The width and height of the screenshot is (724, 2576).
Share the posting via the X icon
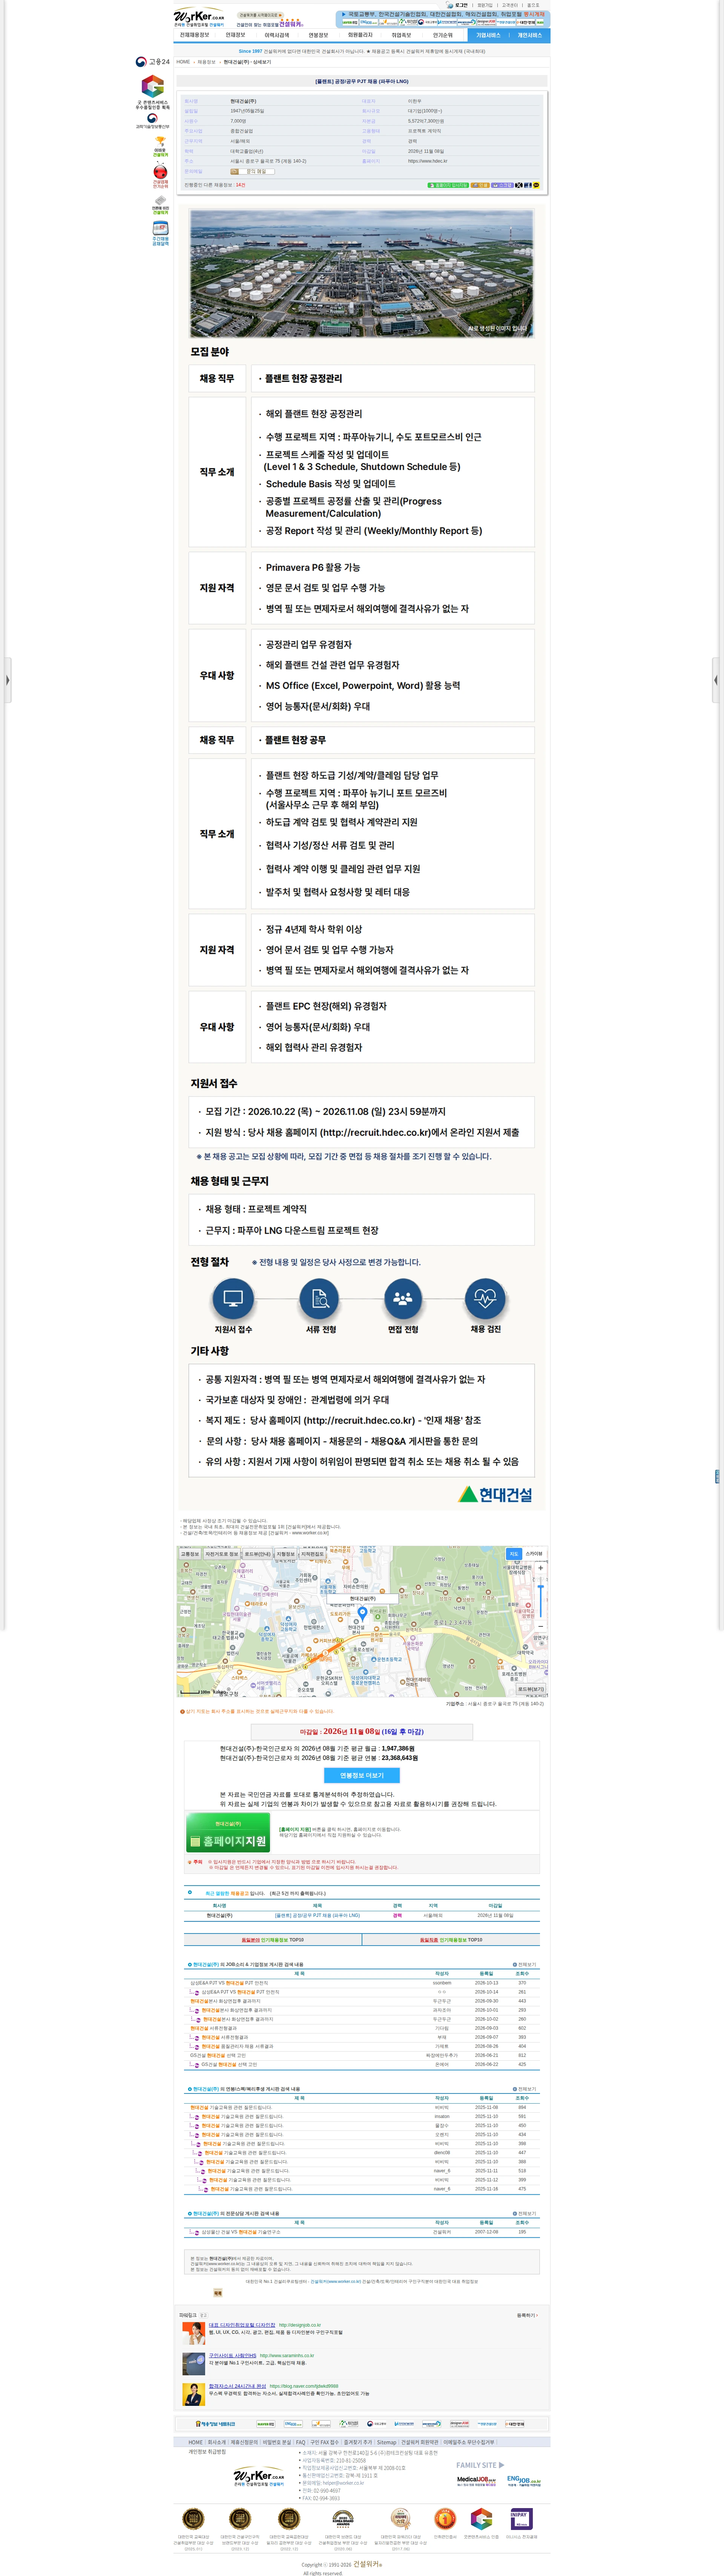(x=518, y=185)
